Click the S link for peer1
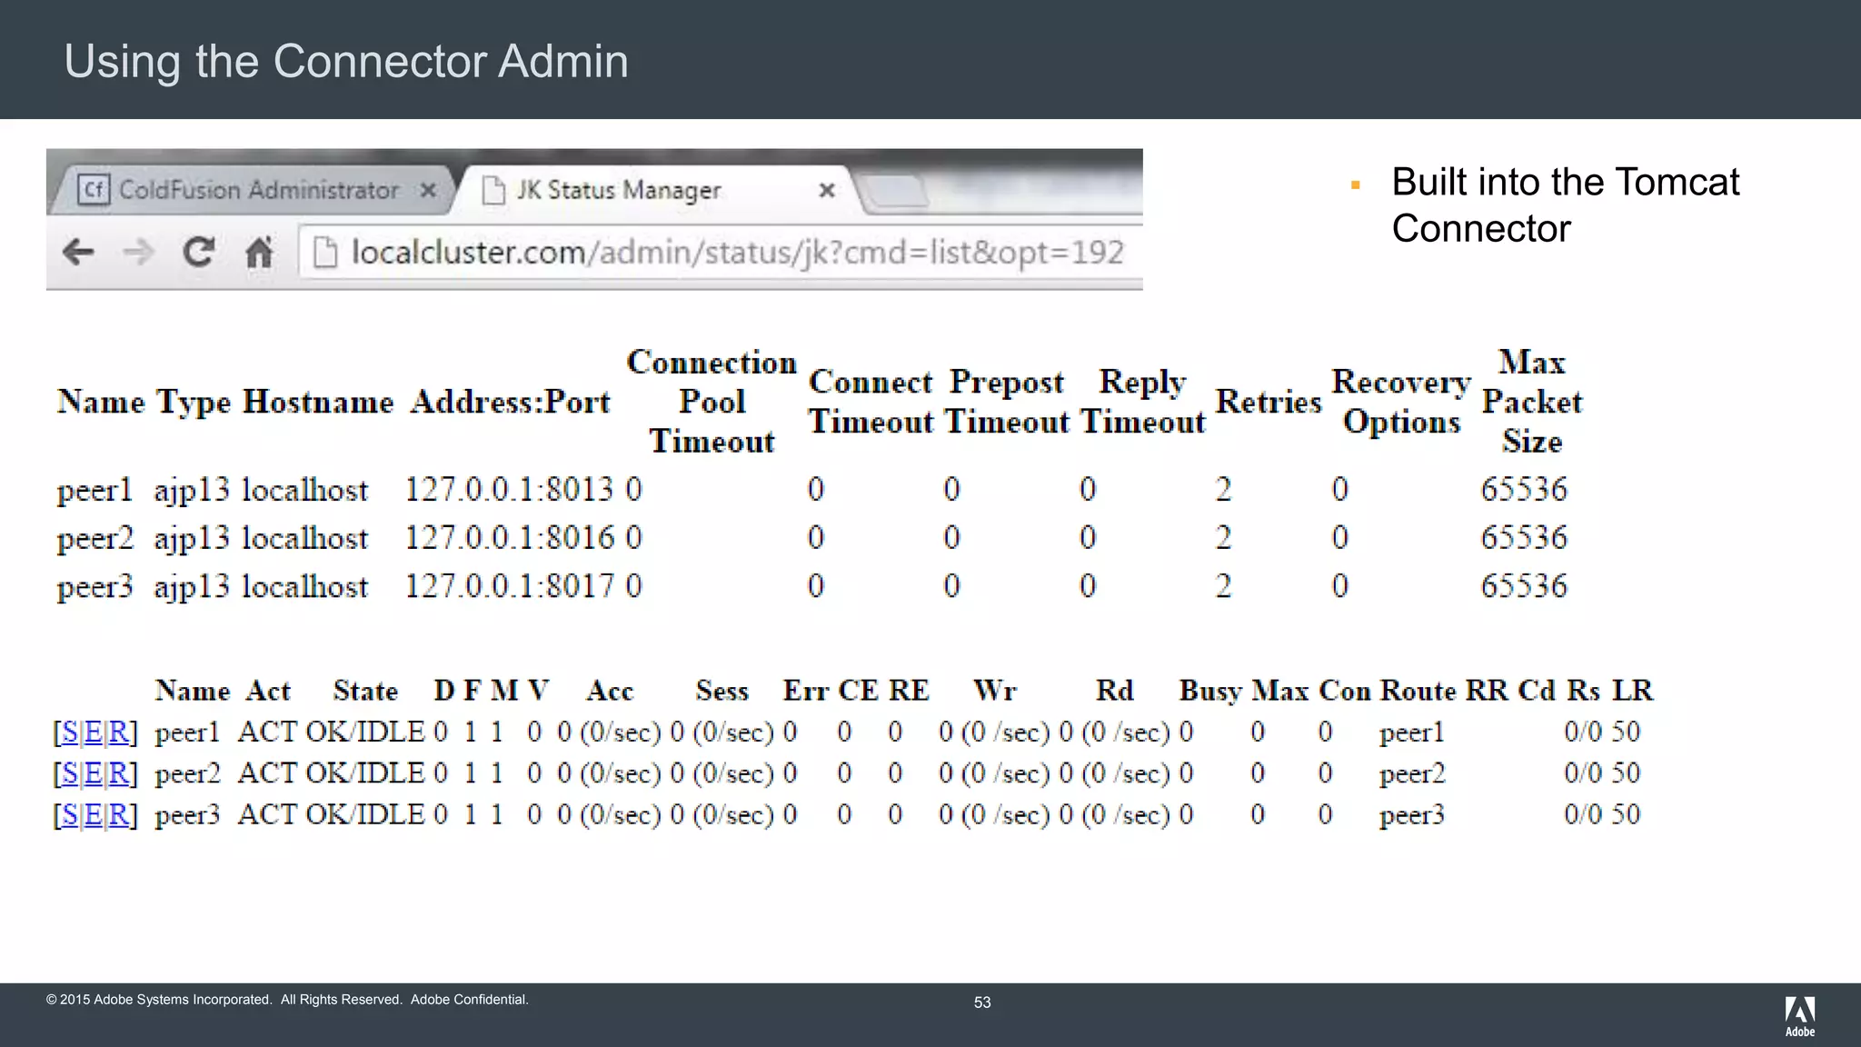 [x=70, y=732]
